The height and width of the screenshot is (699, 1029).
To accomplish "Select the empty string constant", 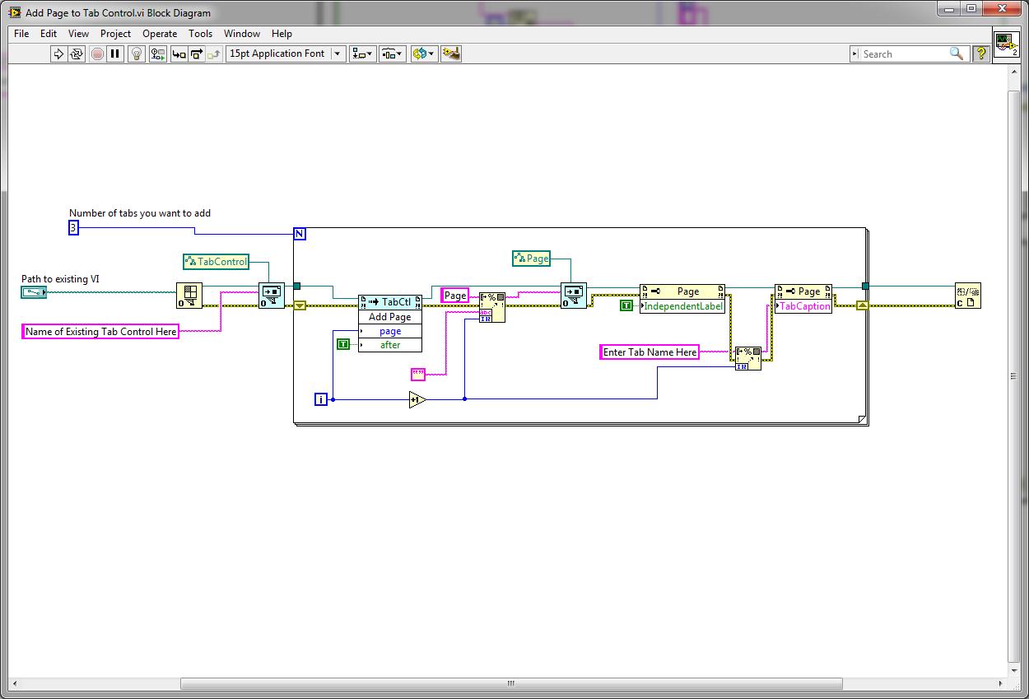I will click(x=418, y=375).
